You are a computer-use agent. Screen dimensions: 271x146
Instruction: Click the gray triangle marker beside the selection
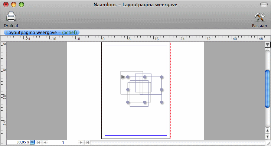(x=123, y=77)
